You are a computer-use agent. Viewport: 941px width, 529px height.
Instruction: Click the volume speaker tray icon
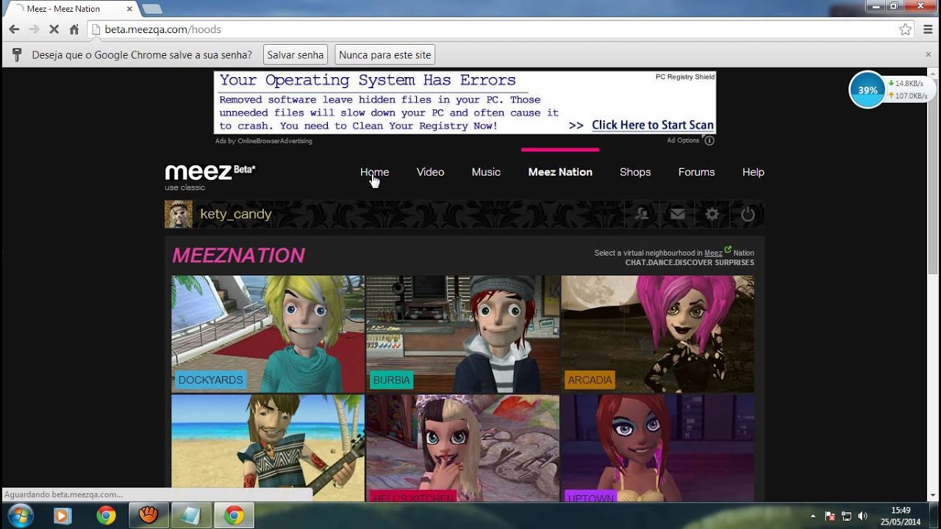tap(862, 516)
